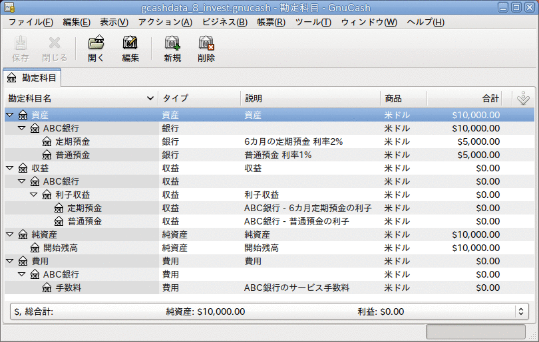The height and width of the screenshot is (342, 539).
Task: Sort by タイプ column header
Action: coord(200,98)
